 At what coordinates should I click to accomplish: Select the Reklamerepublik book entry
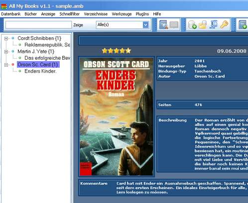pyautogui.click(x=47, y=45)
